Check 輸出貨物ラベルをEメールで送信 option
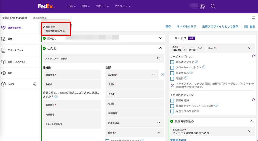Image resolution: width=258 pixels, height=141 pixels. pos(172,106)
